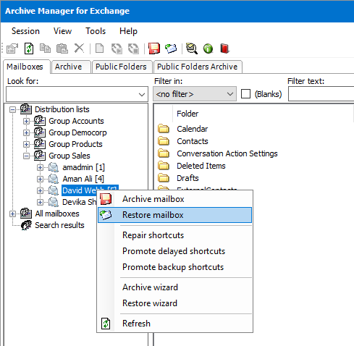Click the Group Sales icon in tree
Viewport: 354px width, 346px height.
point(40,156)
